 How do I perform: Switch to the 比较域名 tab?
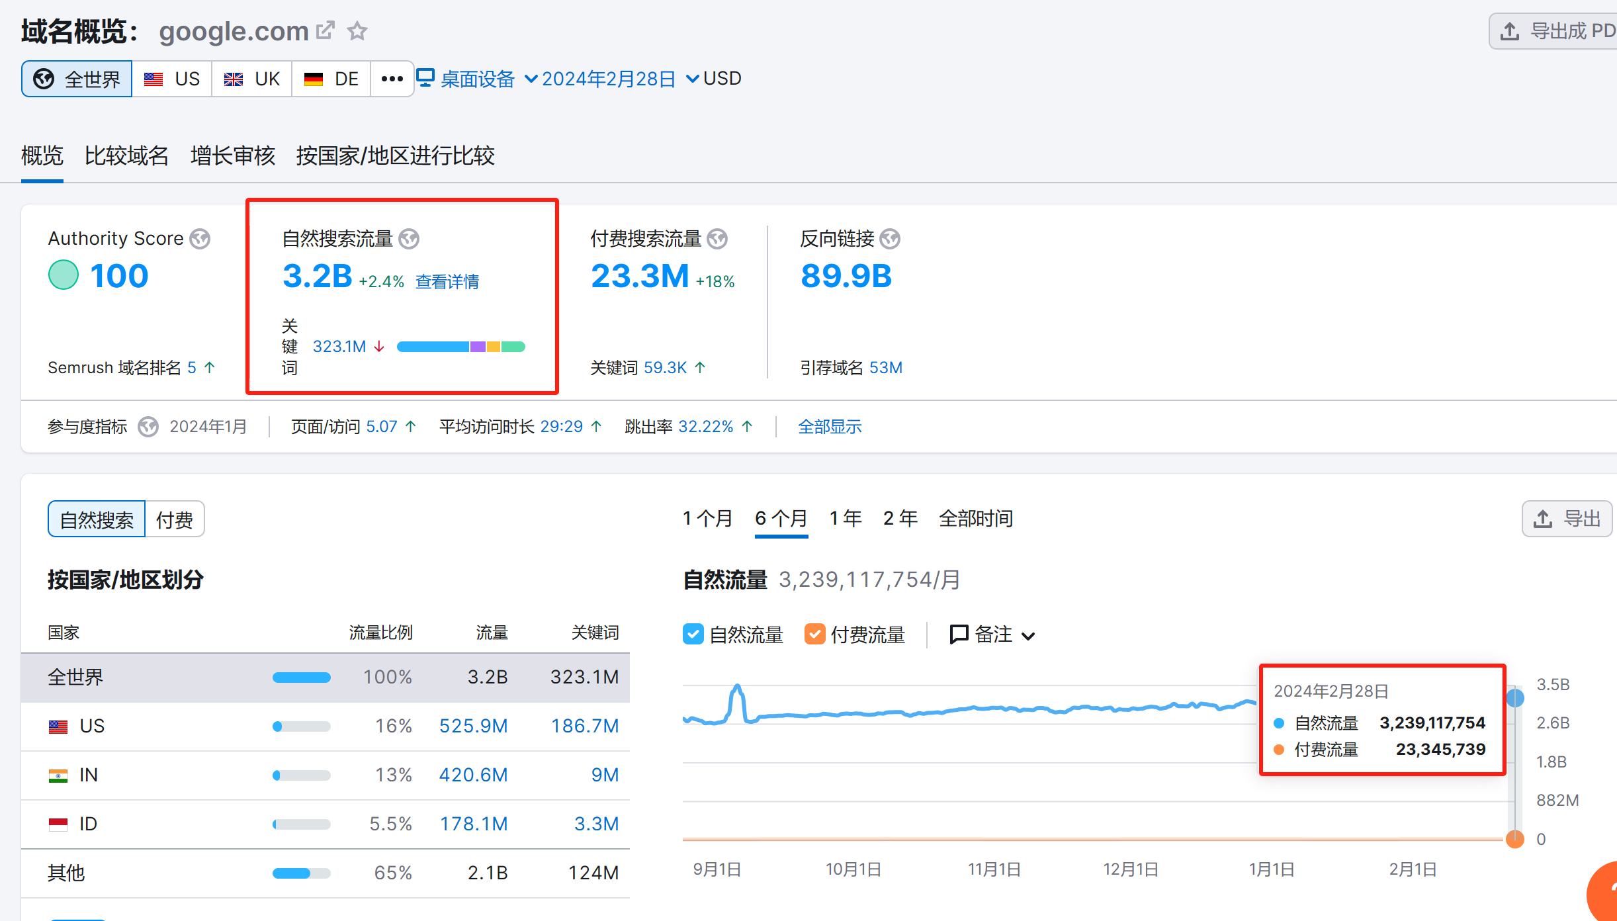tap(126, 156)
